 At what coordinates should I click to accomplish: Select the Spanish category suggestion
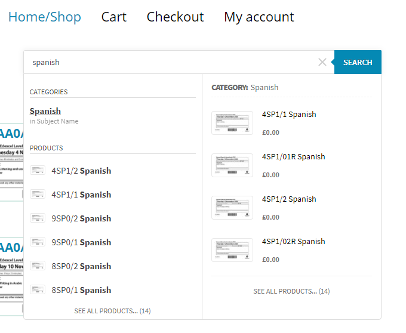[45, 111]
